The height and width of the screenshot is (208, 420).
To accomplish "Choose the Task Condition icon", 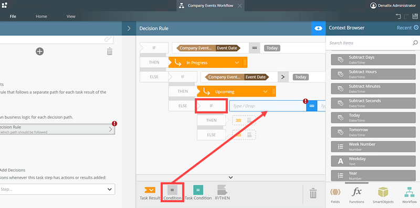I will pos(198,190).
